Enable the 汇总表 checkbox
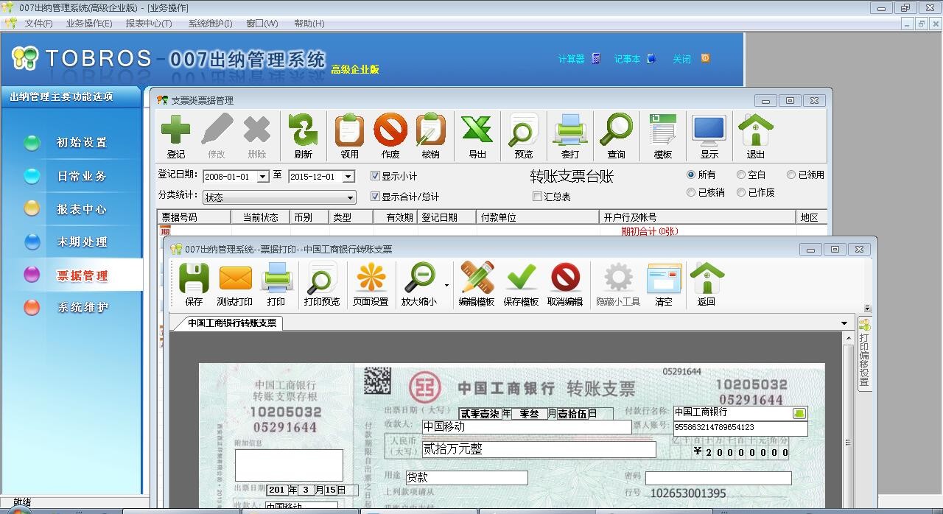 click(x=537, y=197)
